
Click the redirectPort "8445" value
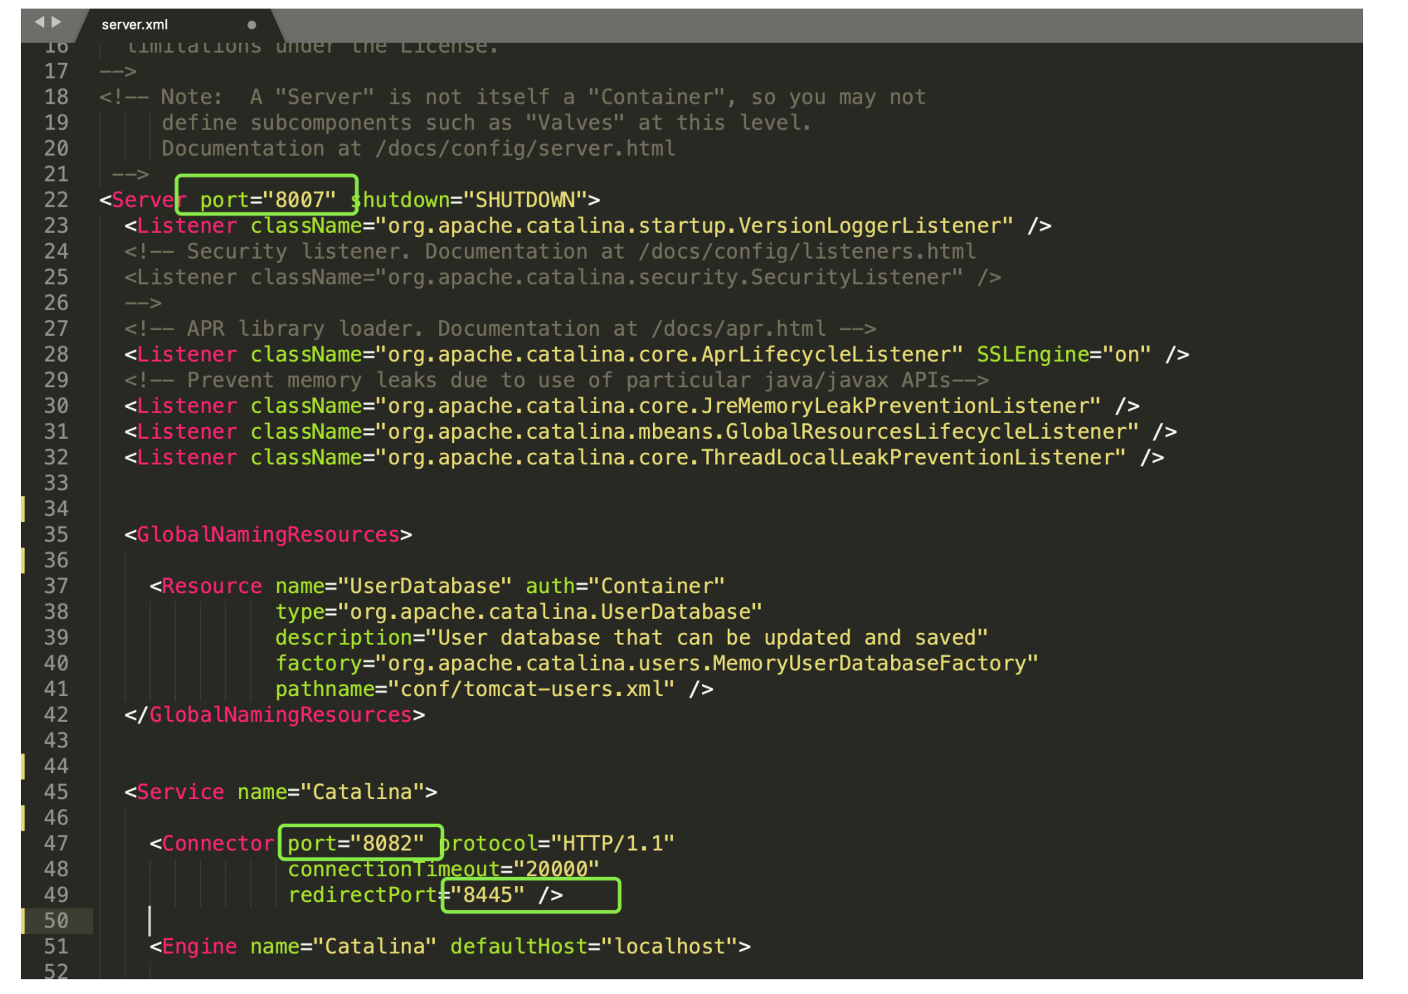pyautogui.click(x=488, y=895)
